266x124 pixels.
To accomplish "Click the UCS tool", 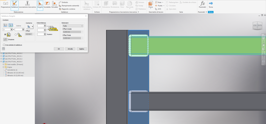I will pos(158,9).
